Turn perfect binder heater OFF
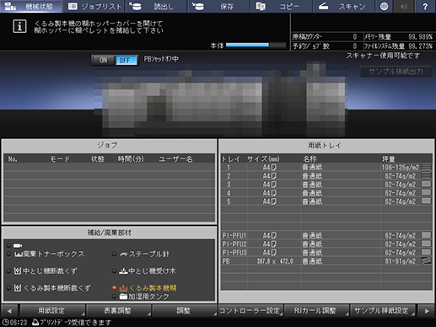Screen dimensions: 436x327 [x=126, y=60]
